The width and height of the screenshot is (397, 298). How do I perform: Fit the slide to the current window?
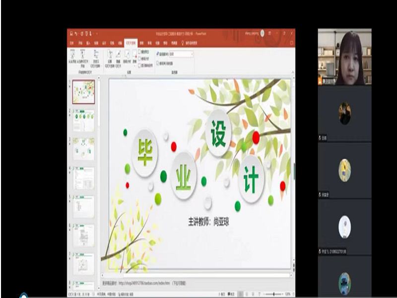tap(293, 294)
